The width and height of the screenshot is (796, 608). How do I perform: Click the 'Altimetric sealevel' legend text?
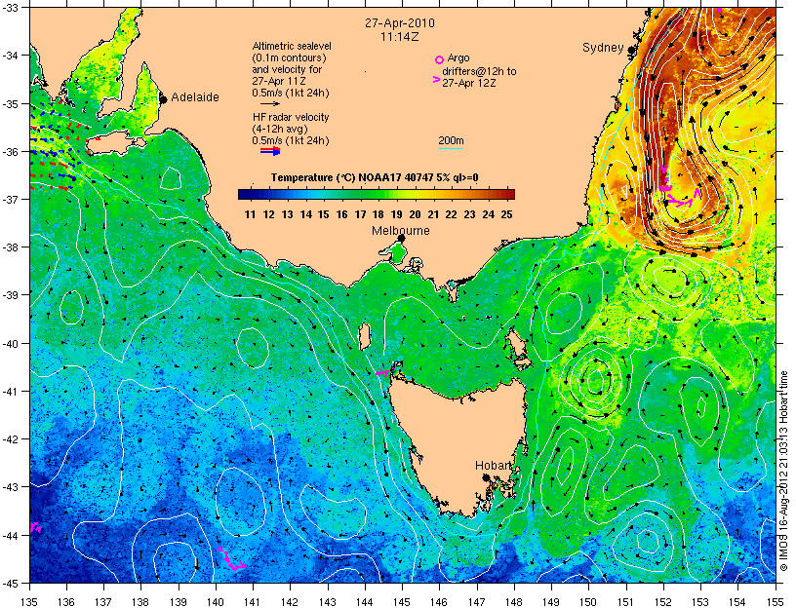point(292,46)
